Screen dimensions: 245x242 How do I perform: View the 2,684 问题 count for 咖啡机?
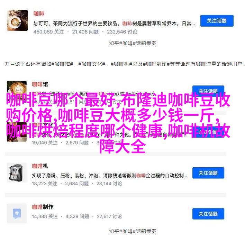77,184
